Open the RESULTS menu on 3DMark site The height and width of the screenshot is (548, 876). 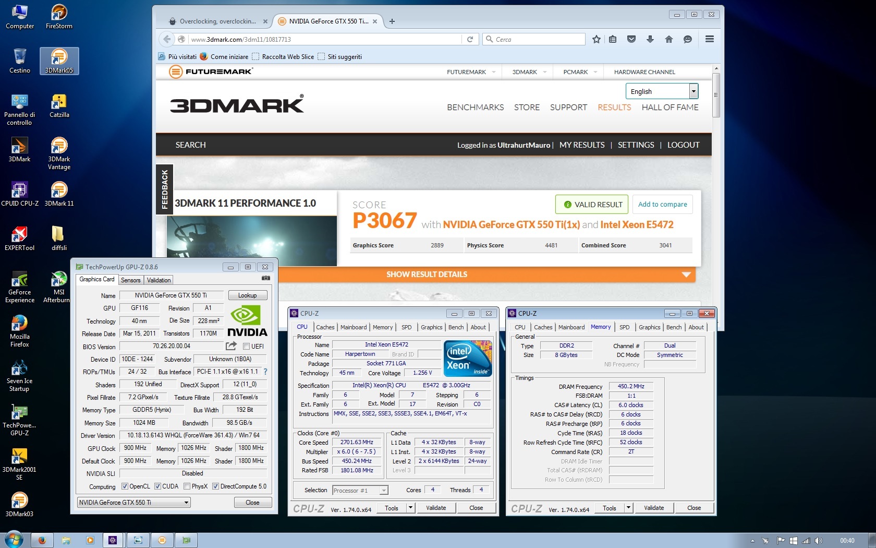point(614,107)
